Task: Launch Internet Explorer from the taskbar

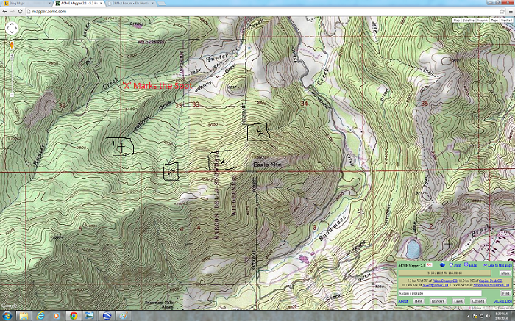Action: pos(40,316)
